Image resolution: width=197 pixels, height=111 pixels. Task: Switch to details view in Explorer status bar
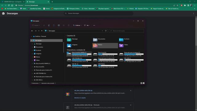[x=141, y=83]
